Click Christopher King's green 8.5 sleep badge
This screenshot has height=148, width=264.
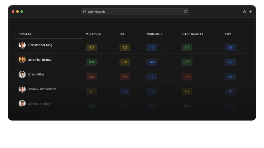pyautogui.click(x=187, y=48)
